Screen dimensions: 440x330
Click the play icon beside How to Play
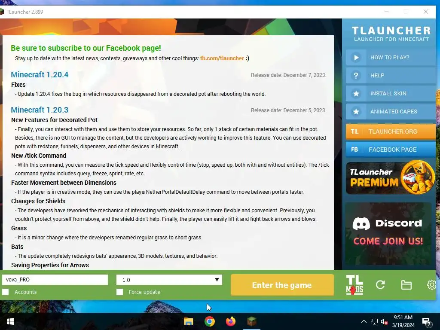(356, 58)
